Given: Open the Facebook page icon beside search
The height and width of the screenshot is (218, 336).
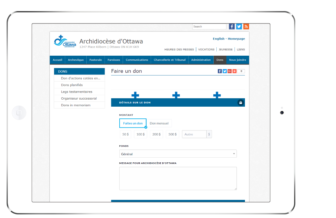Looking at the screenshot, I should (232, 26).
